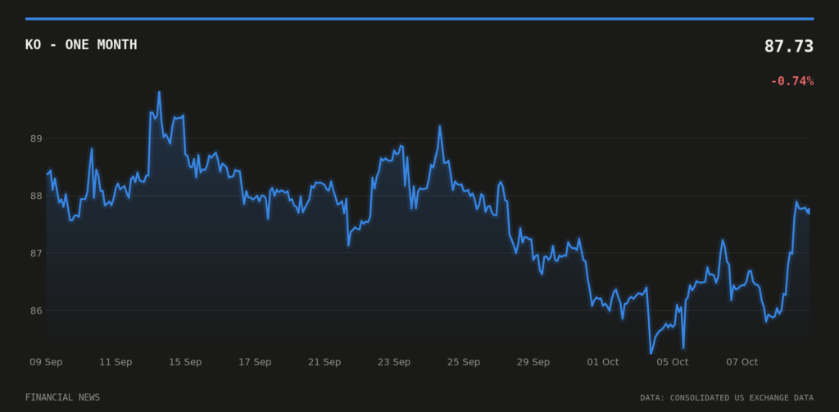Screen dimensions: 839x412
Task: Select the 87.73 current price value
Action: click(789, 46)
